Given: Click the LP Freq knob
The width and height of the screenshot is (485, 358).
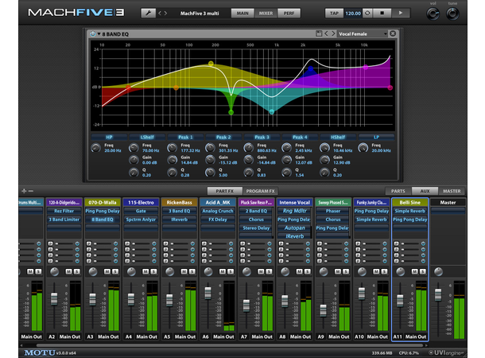Looking at the screenshot, I should (363, 148).
